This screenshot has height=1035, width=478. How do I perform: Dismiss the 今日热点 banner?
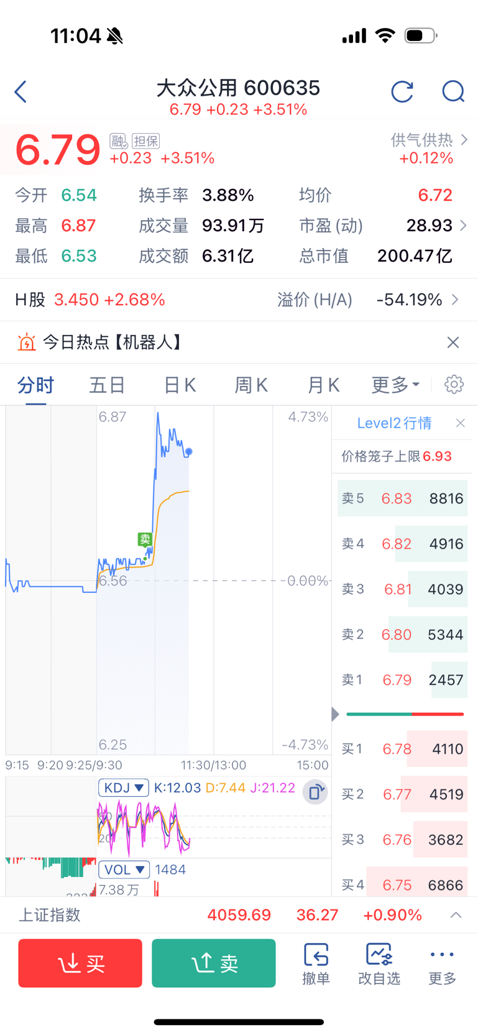pos(453,343)
